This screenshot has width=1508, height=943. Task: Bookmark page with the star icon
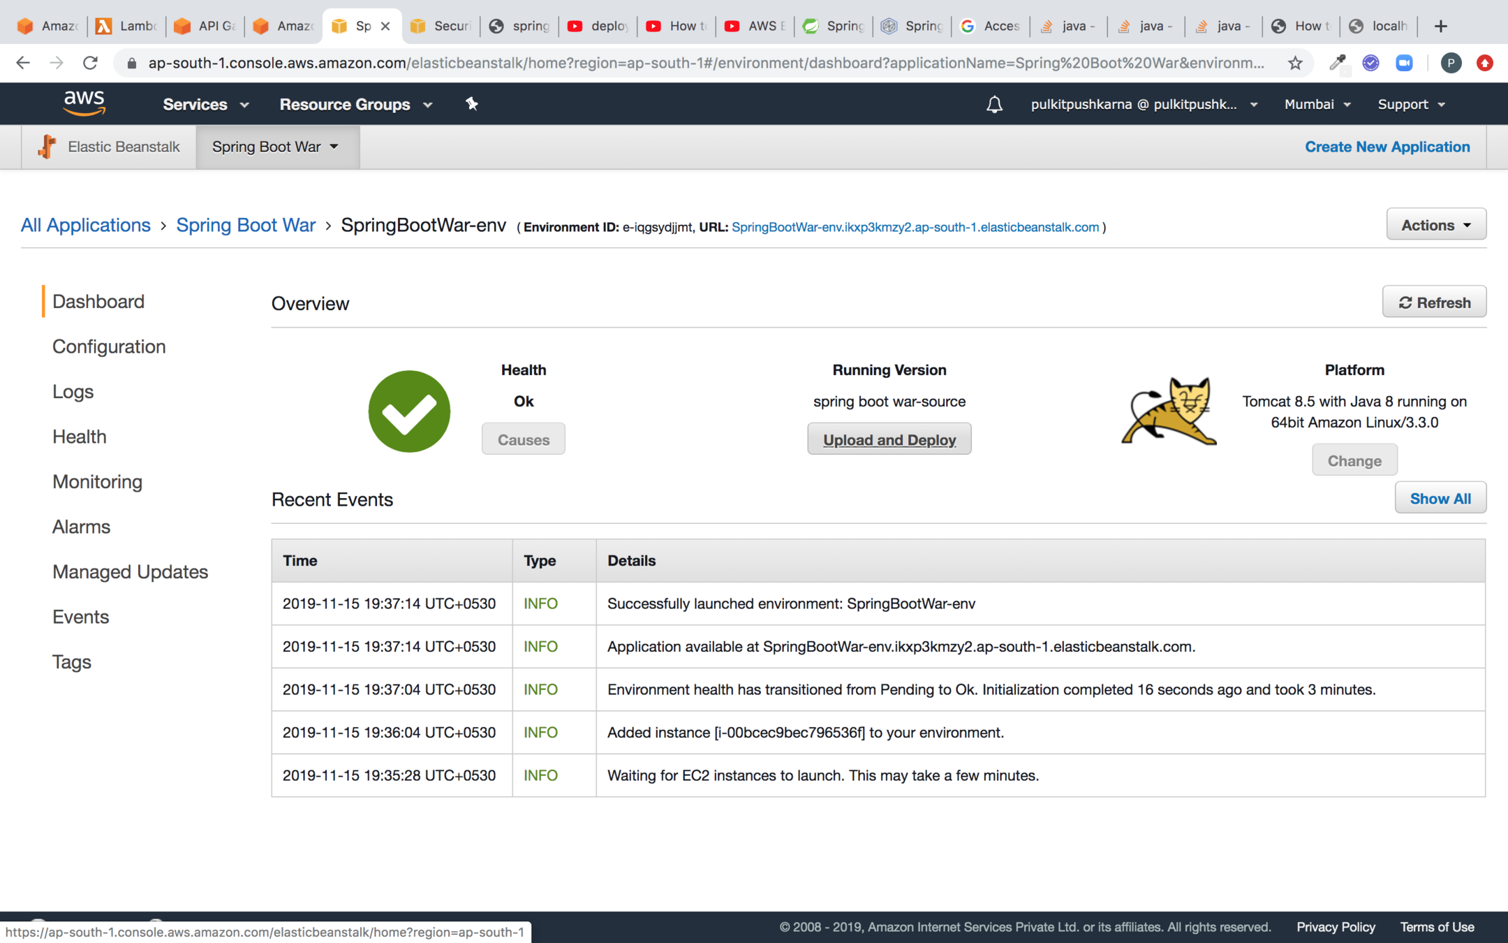coord(1295,64)
